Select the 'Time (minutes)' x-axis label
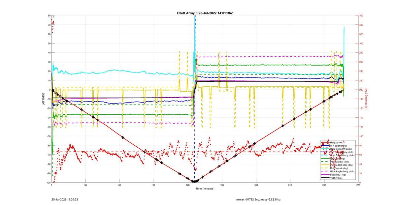Image resolution: width=396 pixels, height=205 pixels. [205, 189]
